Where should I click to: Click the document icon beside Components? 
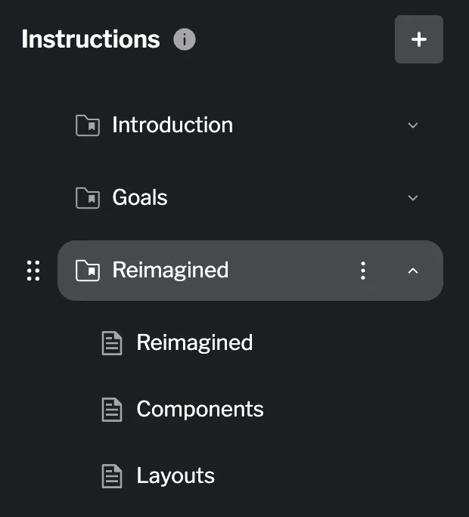pyautogui.click(x=112, y=410)
